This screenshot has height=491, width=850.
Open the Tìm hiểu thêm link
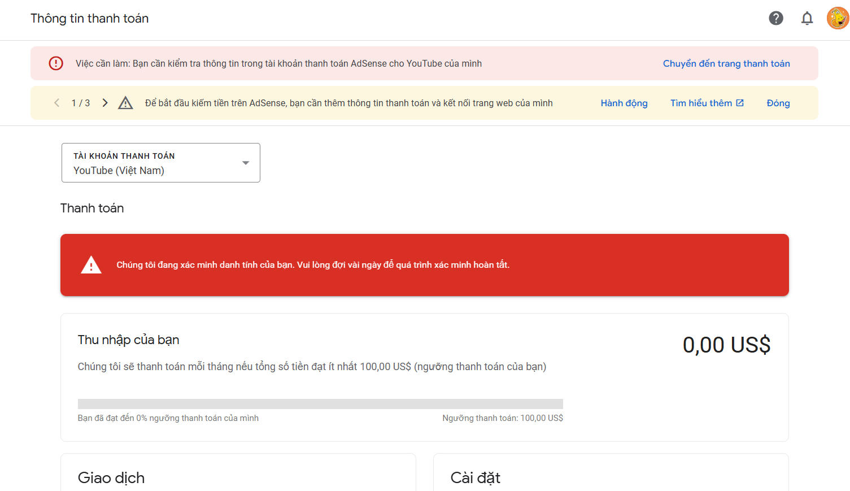(701, 103)
